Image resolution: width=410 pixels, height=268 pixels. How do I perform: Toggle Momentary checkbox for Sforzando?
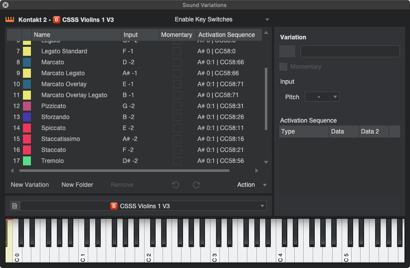(x=177, y=117)
